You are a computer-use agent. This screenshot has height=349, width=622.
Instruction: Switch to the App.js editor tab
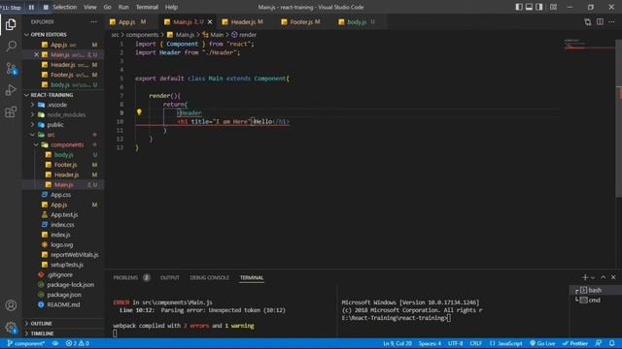tap(128, 22)
